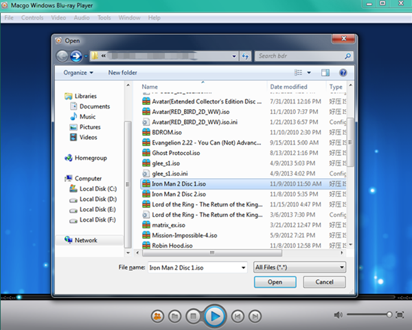Open the Videos library
This screenshot has height=330, width=412.
click(x=84, y=137)
